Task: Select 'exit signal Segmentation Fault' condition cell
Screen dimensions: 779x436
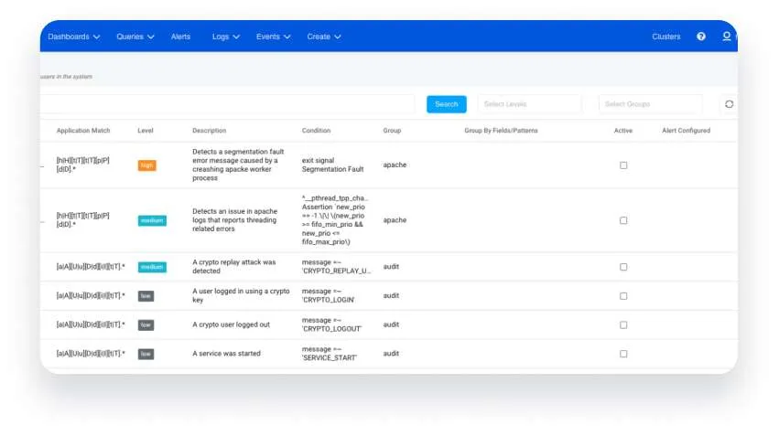Action: click(333, 165)
